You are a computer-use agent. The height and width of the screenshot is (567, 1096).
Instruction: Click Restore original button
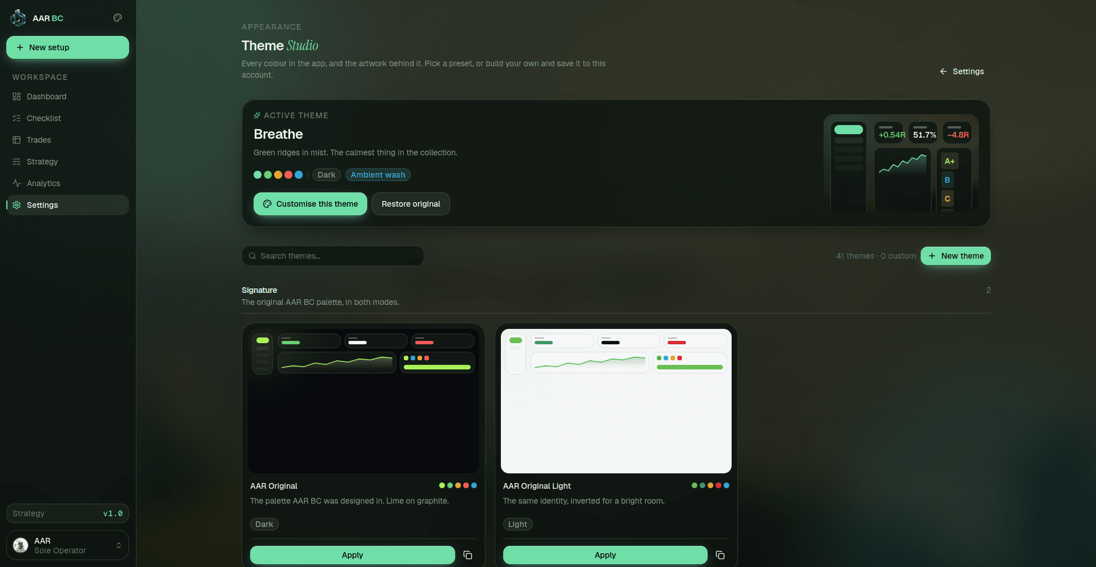point(411,204)
